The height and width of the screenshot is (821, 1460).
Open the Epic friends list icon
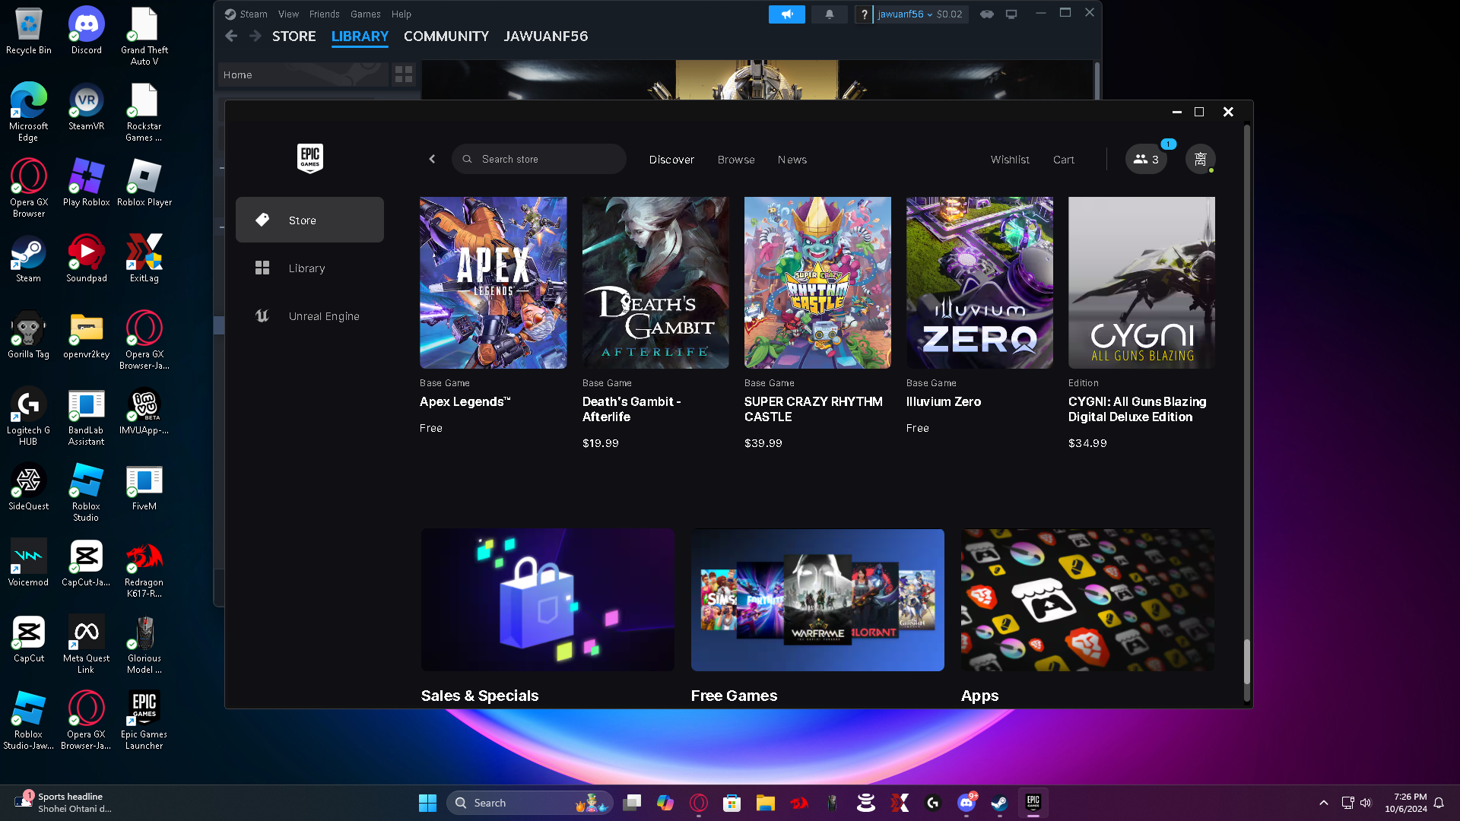click(x=1145, y=160)
